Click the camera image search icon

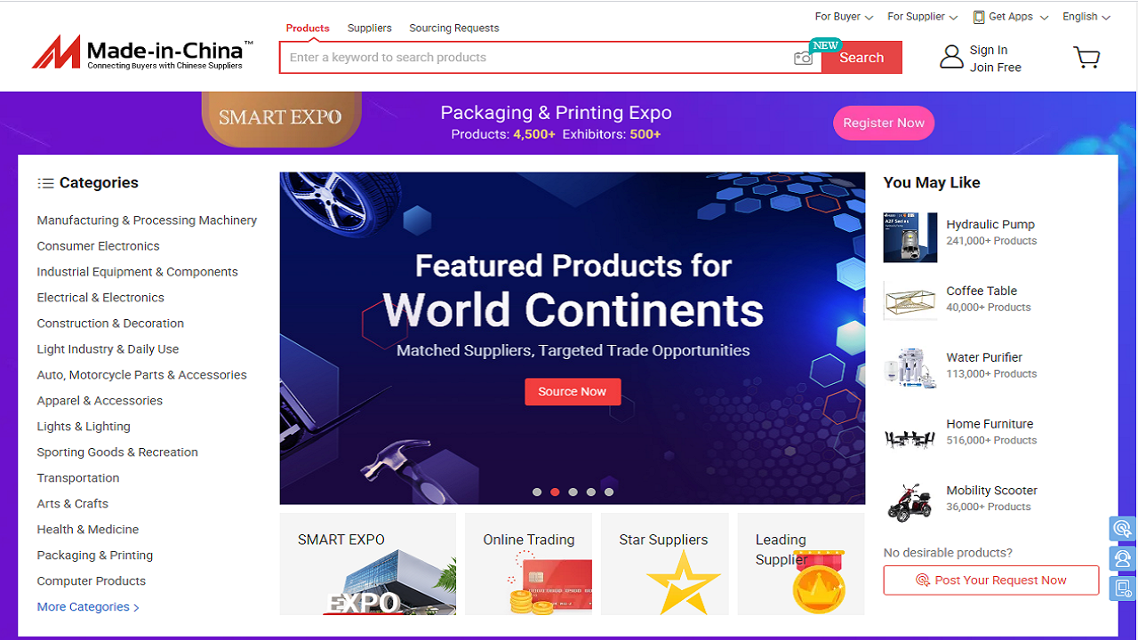(803, 58)
